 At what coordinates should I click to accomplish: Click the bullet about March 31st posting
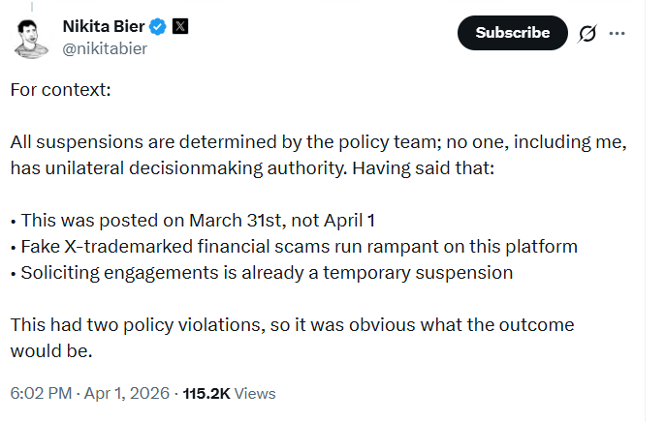(x=190, y=220)
